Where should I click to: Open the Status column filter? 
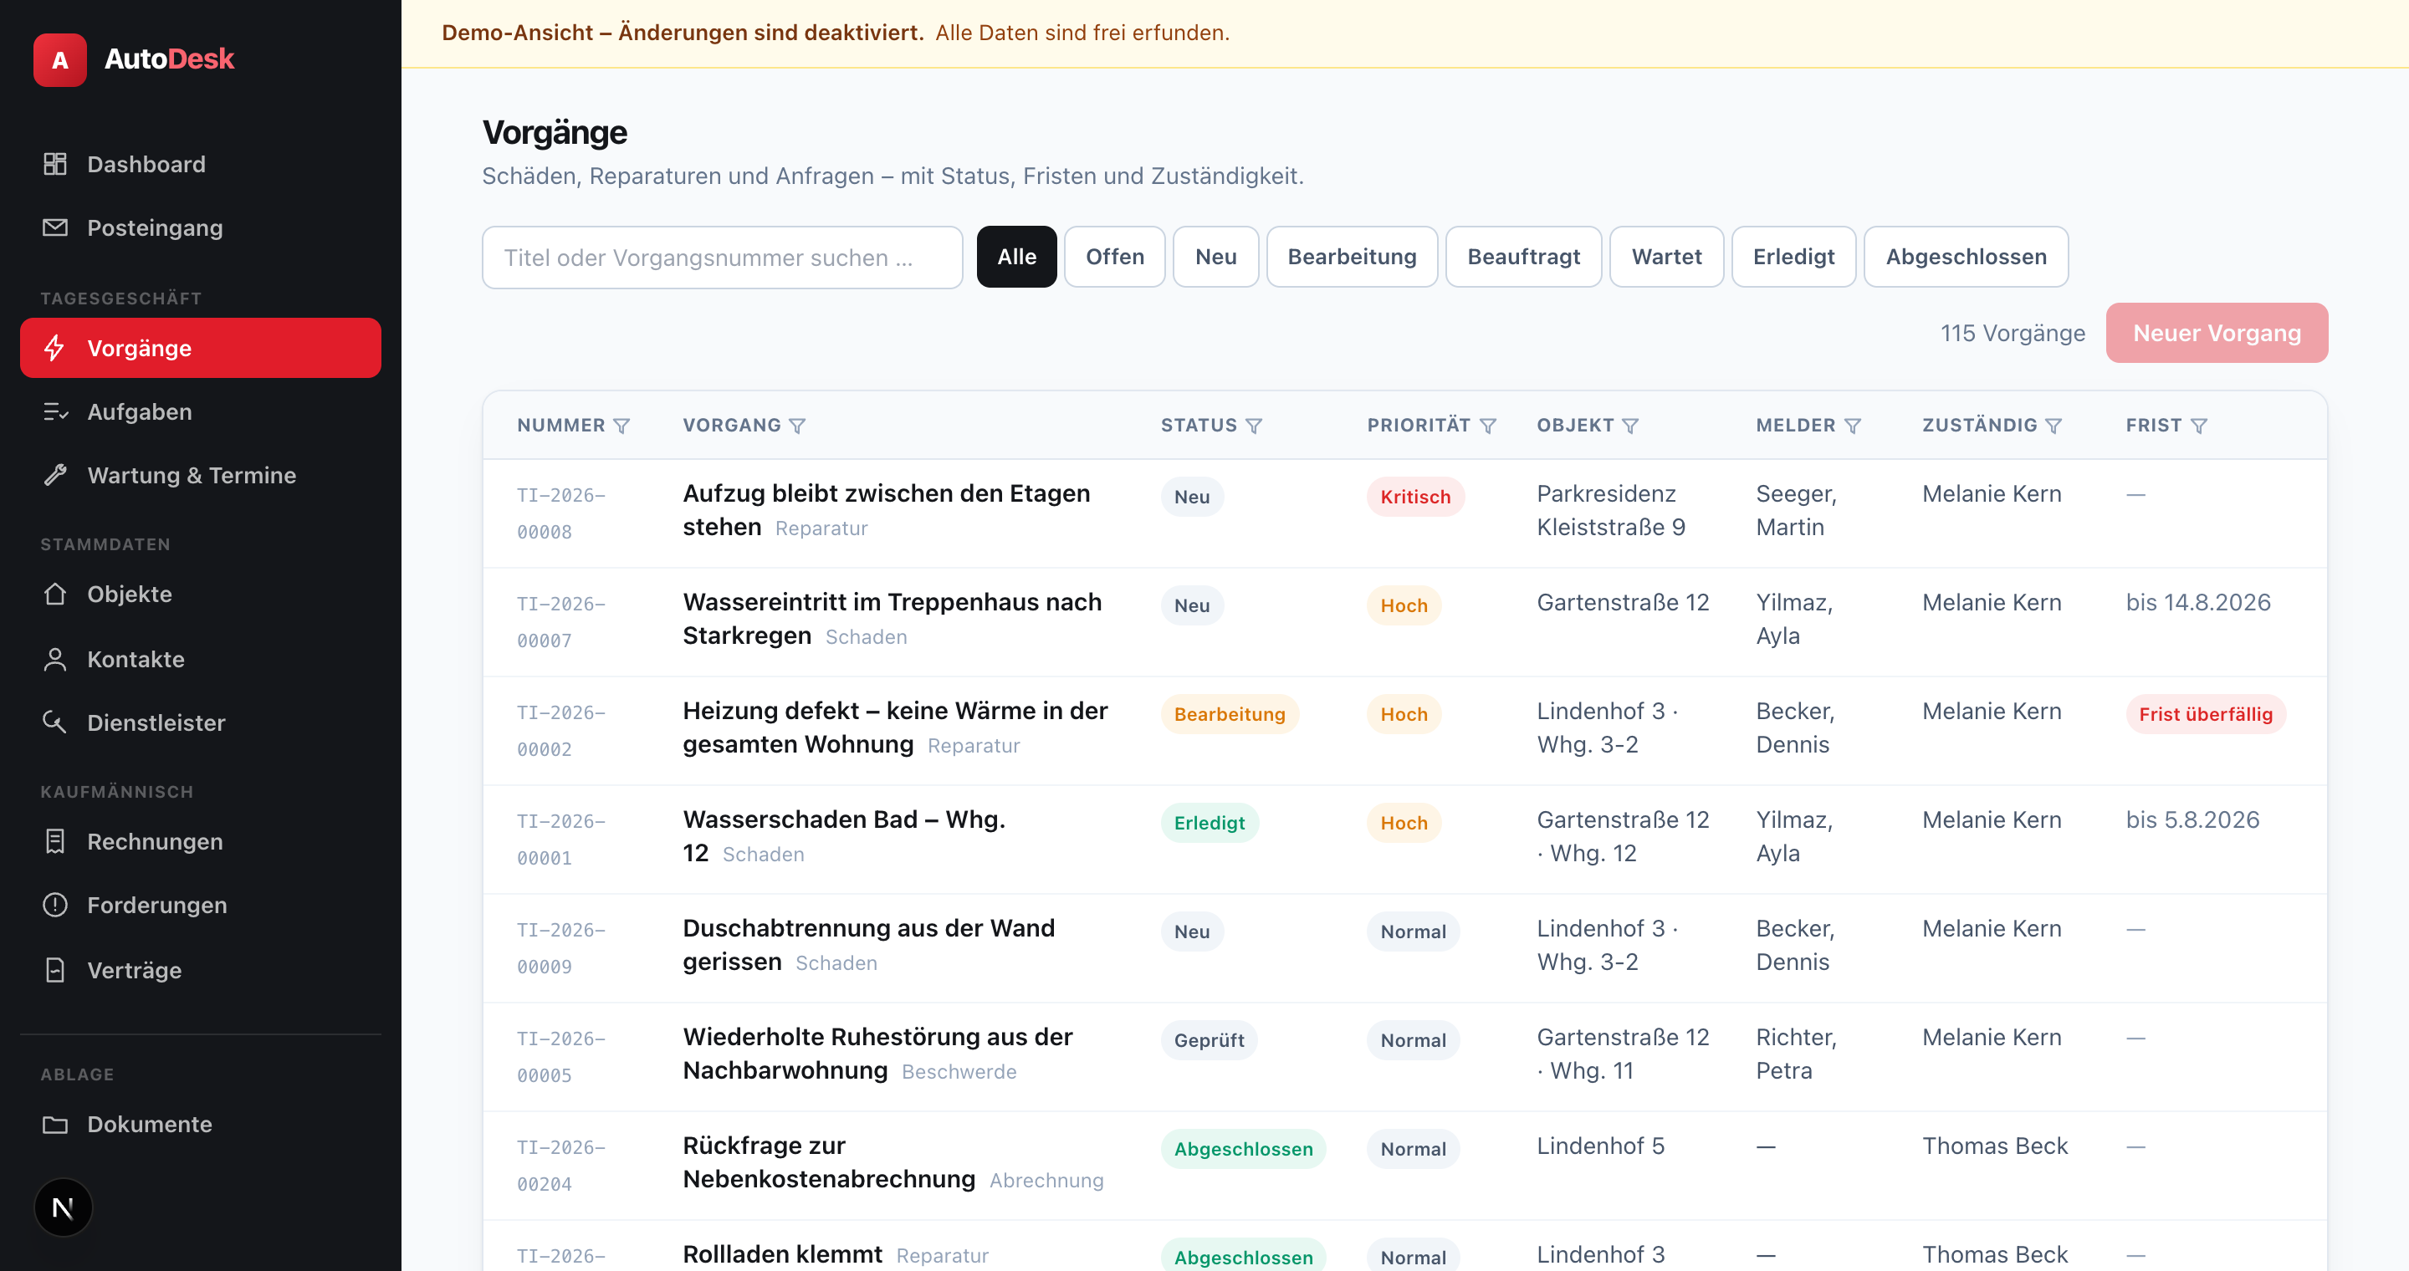coord(1254,426)
